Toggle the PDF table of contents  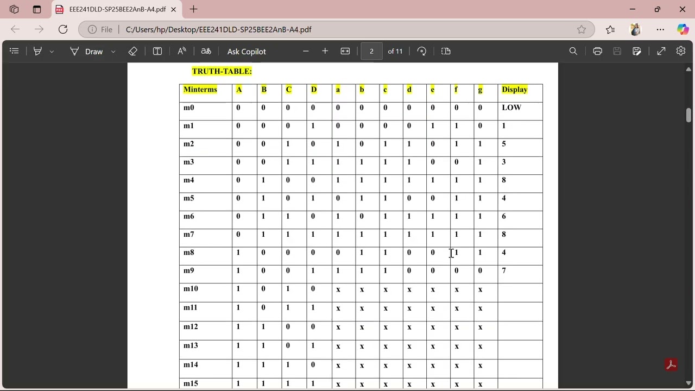[14, 51]
